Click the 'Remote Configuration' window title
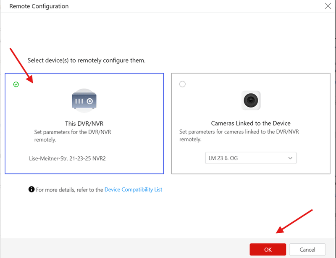The width and height of the screenshot is (336, 258). point(39,6)
